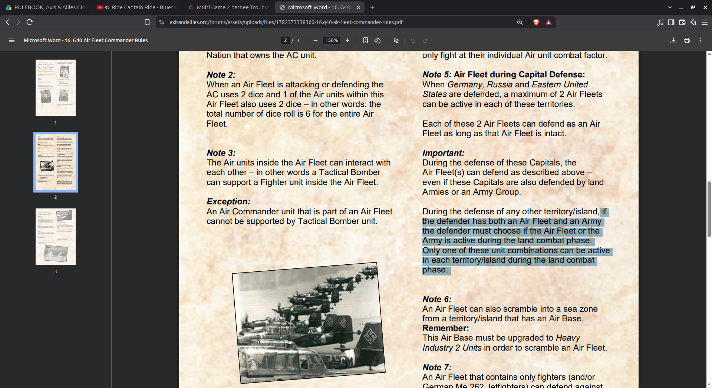This screenshot has height=388, width=712.
Task: Click the Stuka aircraft photo
Action: point(309,323)
